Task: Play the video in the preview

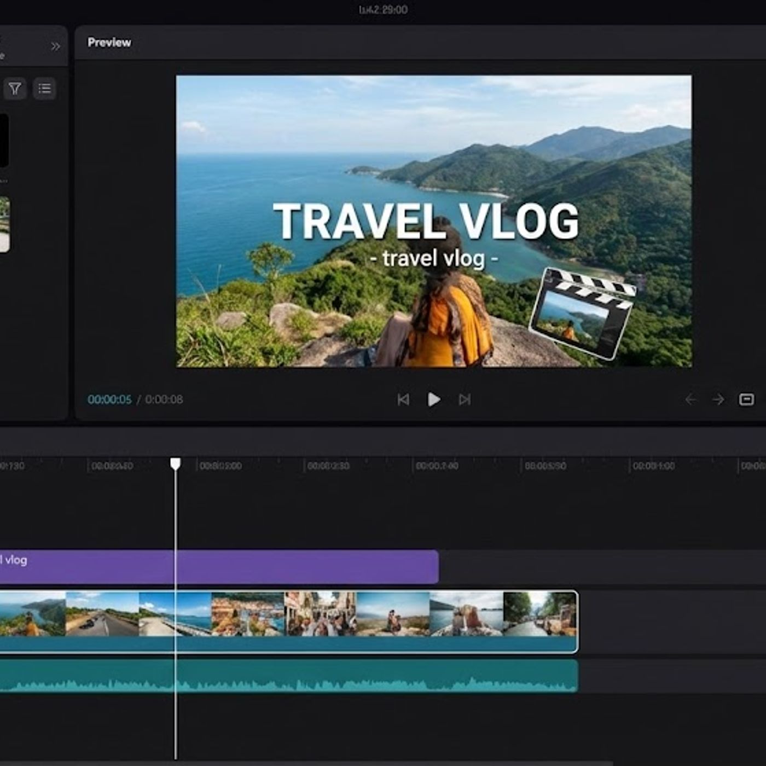Action: 434,399
